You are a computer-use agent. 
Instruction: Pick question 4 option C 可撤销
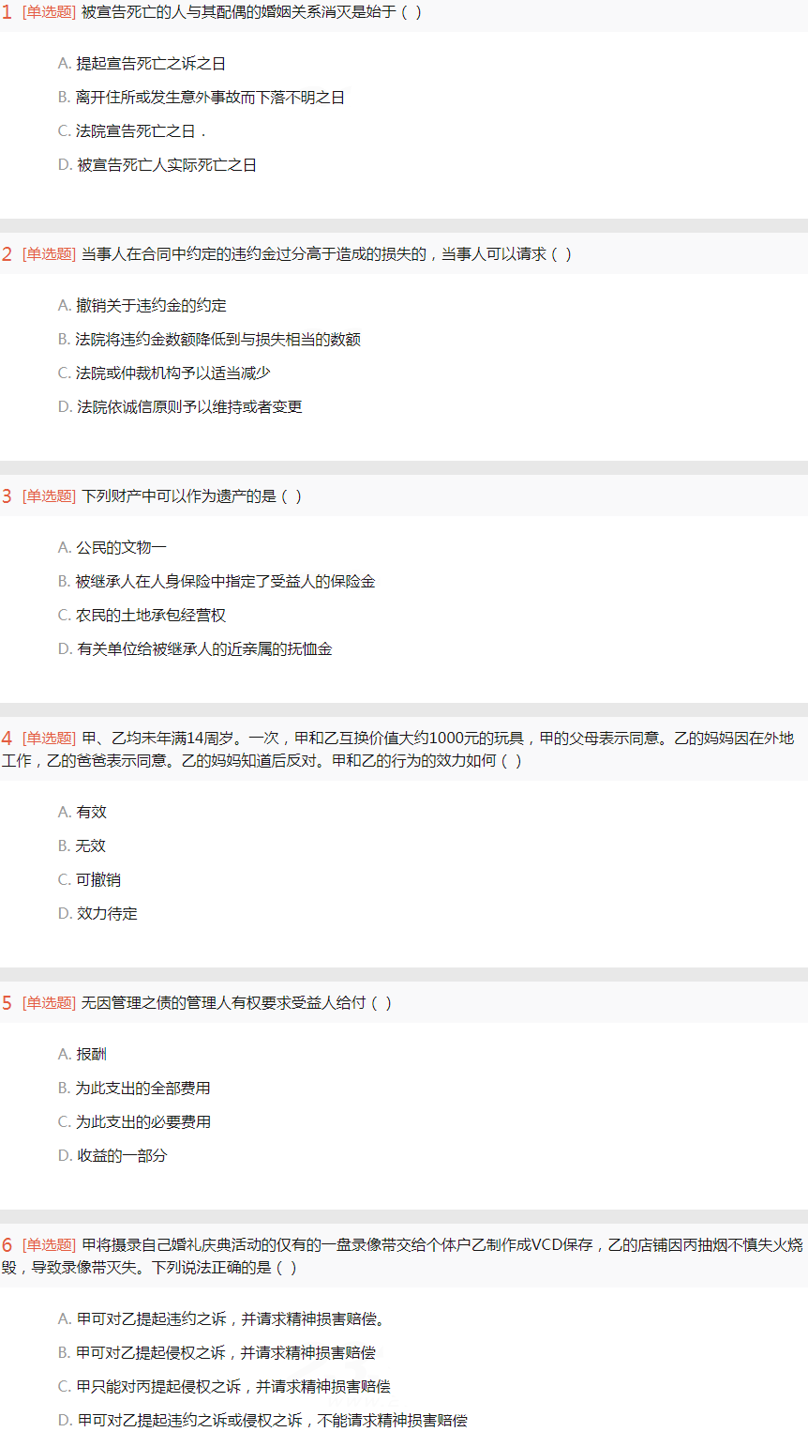point(89,880)
